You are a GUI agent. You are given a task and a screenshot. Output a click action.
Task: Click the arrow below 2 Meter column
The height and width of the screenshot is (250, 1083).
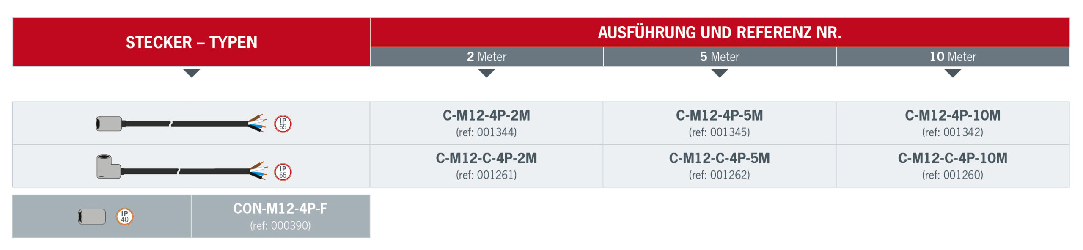(x=487, y=73)
